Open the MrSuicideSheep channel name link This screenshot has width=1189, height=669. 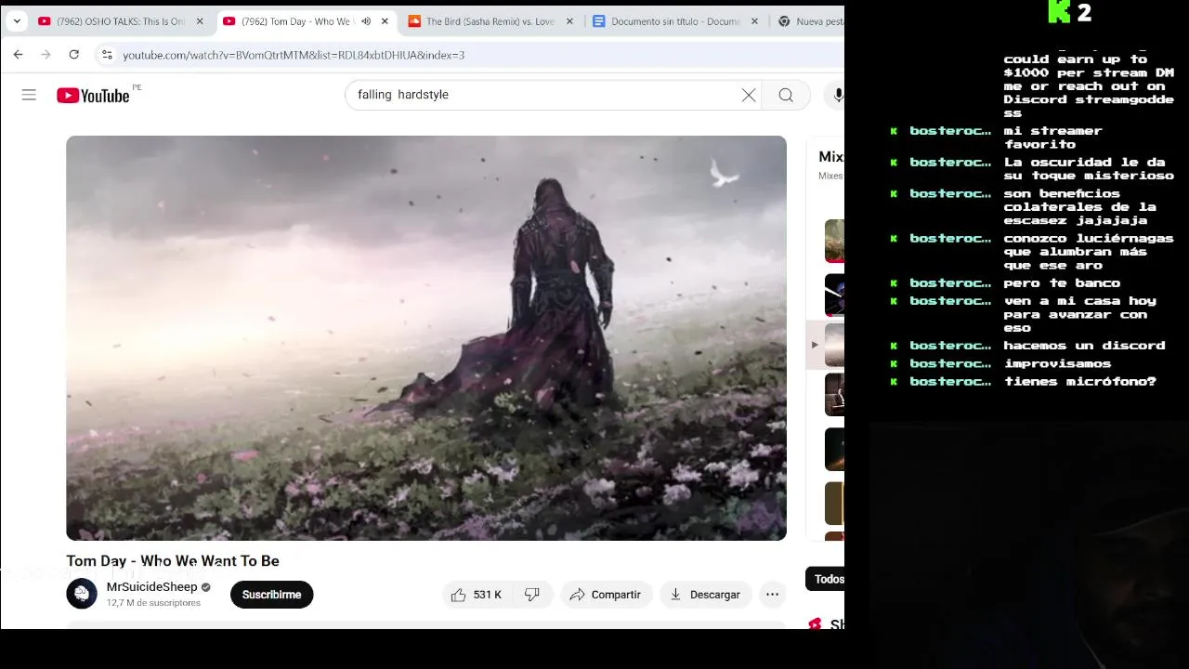(x=152, y=587)
